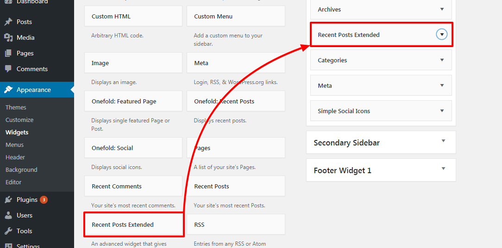Click the Posts pushpin icon
Viewport: 502px width, 248px height.
8,22
